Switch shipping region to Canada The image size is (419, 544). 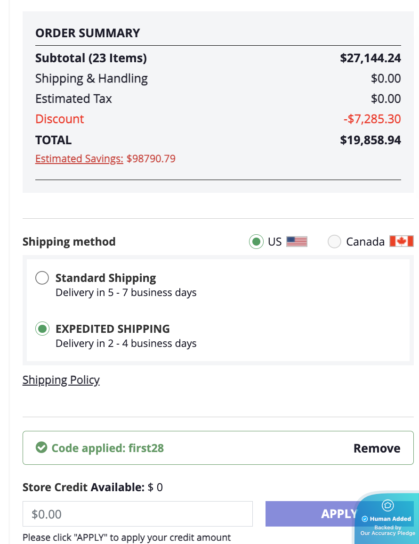pos(334,241)
